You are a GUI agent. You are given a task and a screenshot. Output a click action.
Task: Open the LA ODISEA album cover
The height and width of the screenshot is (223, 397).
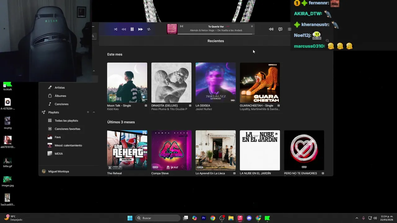(x=216, y=82)
